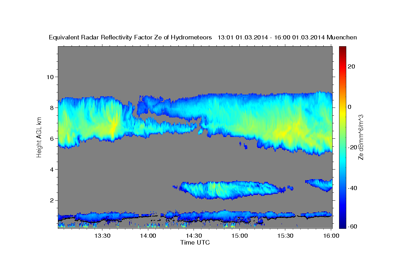Click the '16:00' time tick label
411x274 pixels.
click(x=331, y=236)
